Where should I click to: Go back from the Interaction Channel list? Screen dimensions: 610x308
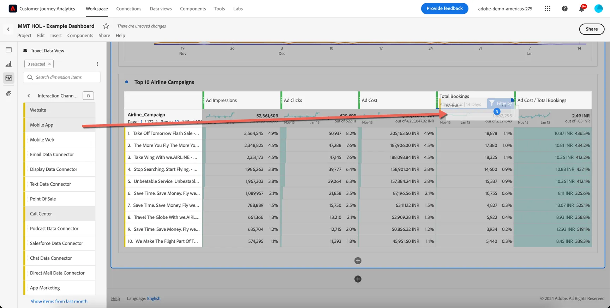tap(29, 96)
